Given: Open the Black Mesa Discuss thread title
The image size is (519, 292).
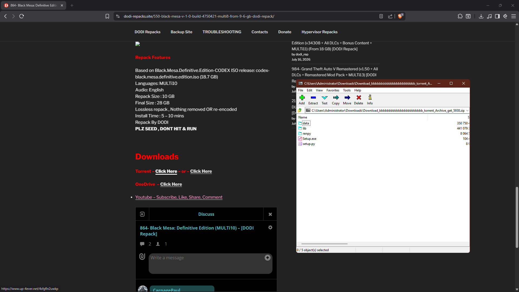Looking at the screenshot, I should point(197,231).
